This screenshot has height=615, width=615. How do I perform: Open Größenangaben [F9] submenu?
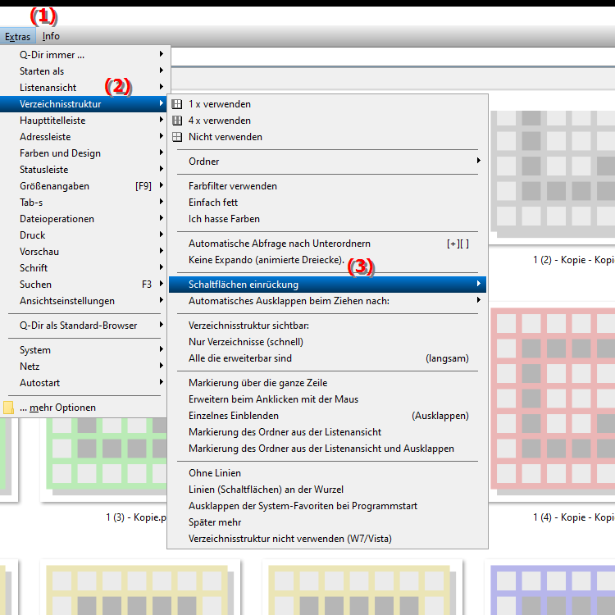pyautogui.click(x=84, y=186)
